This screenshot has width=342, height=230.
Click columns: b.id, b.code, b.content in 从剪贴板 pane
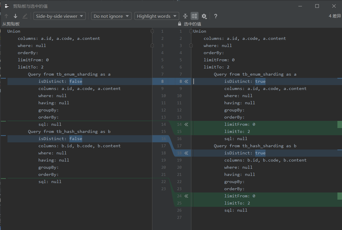(79, 146)
